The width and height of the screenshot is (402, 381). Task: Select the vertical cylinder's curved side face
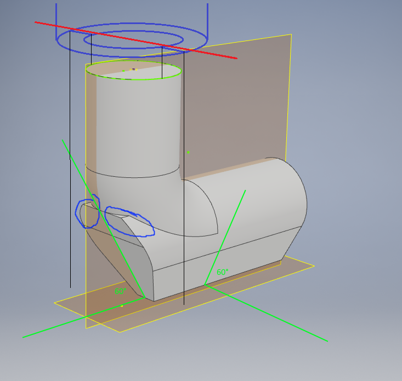pyautogui.click(x=137, y=125)
